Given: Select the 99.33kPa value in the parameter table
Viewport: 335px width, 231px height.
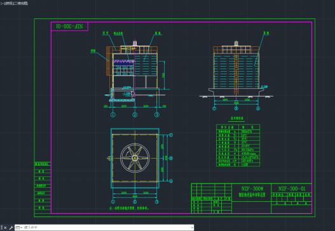Looking at the screenshot, I should click(x=247, y=150).
